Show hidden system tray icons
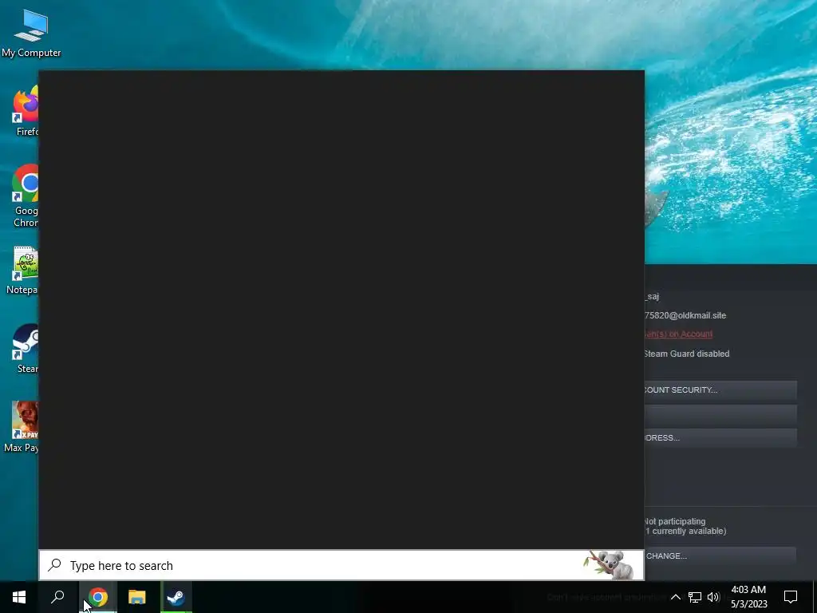 coord(675,597)
